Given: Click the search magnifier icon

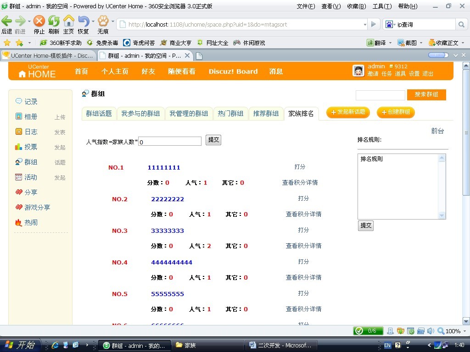Looking at the screenshot, I should tap(461, 25).
